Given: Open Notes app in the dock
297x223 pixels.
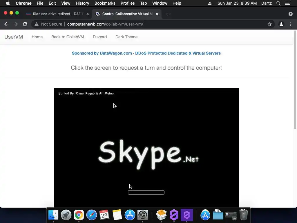Looking at the screenshot, I should [117, 215].
